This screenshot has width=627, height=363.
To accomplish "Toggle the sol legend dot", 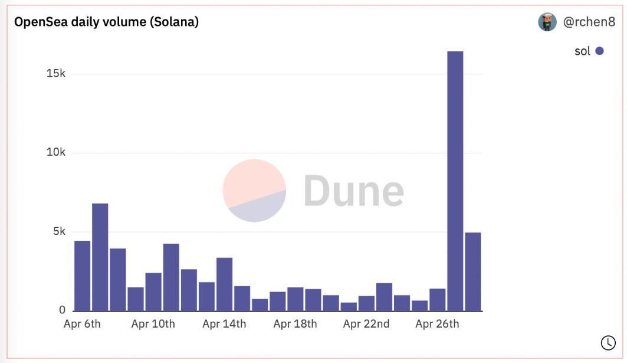I will (x=599, y=51).
